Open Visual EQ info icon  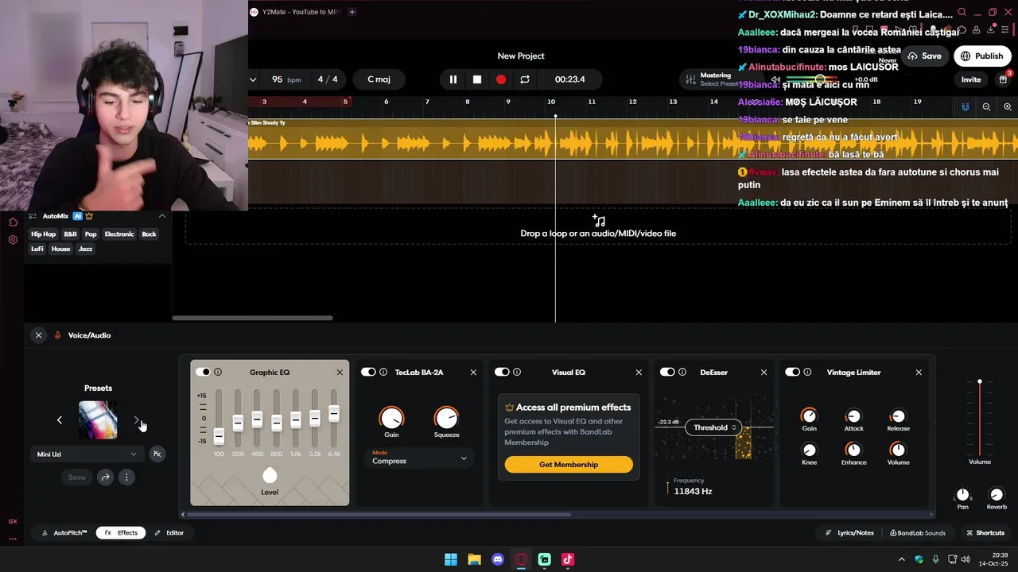click(517, 372)
